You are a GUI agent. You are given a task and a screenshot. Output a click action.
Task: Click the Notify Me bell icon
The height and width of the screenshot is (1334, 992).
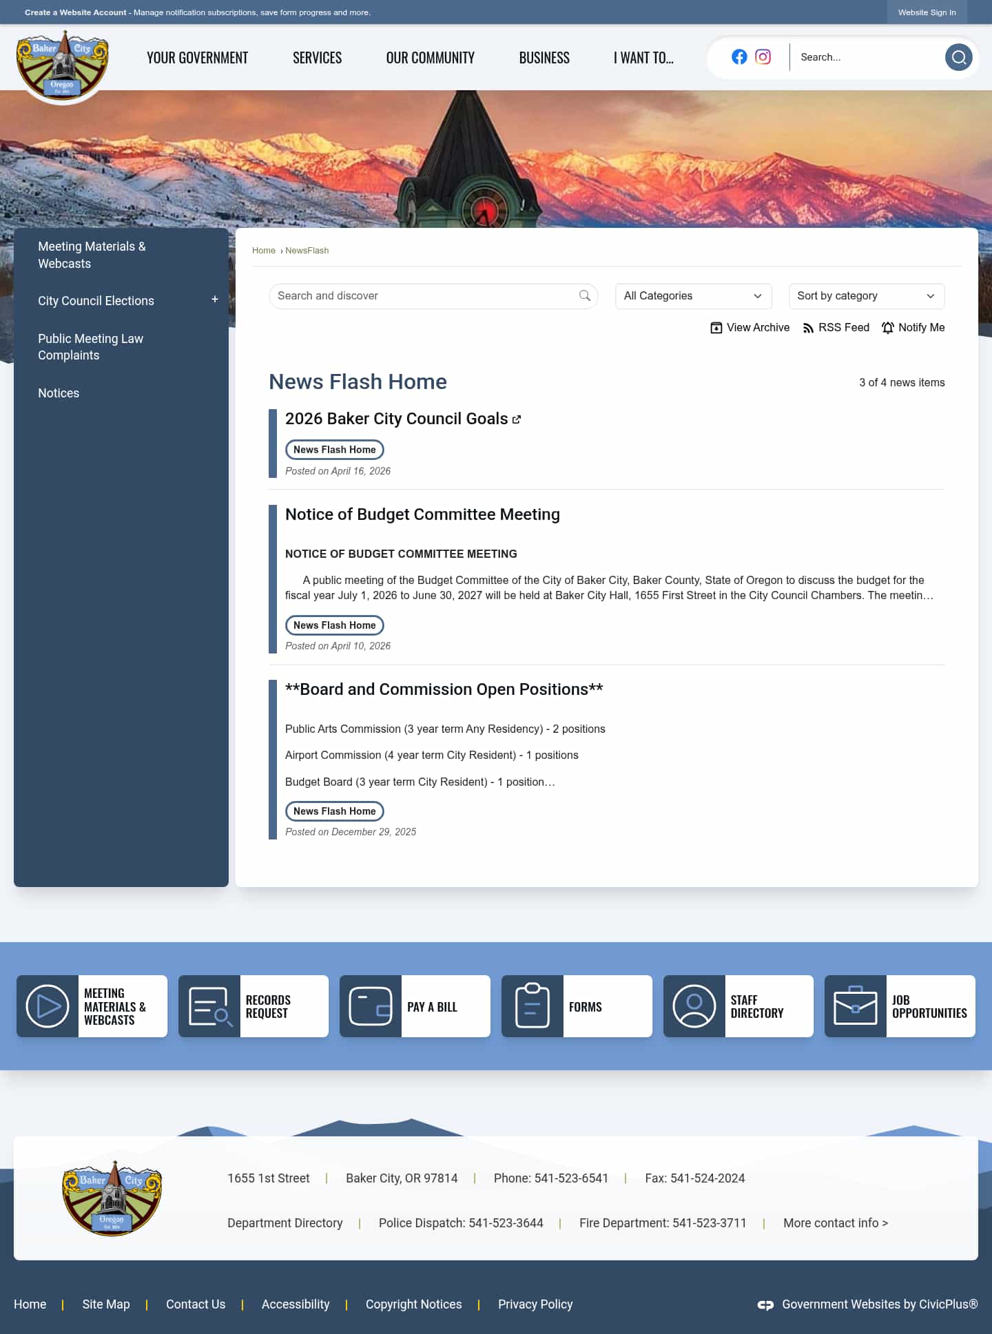888,328
